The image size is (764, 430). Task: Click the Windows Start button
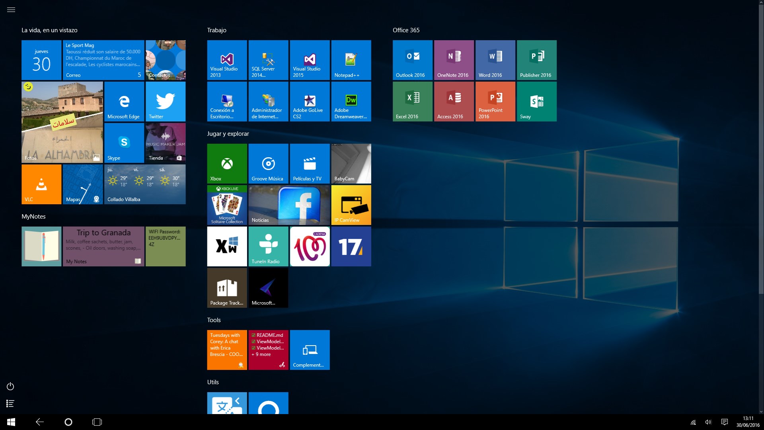11,422
